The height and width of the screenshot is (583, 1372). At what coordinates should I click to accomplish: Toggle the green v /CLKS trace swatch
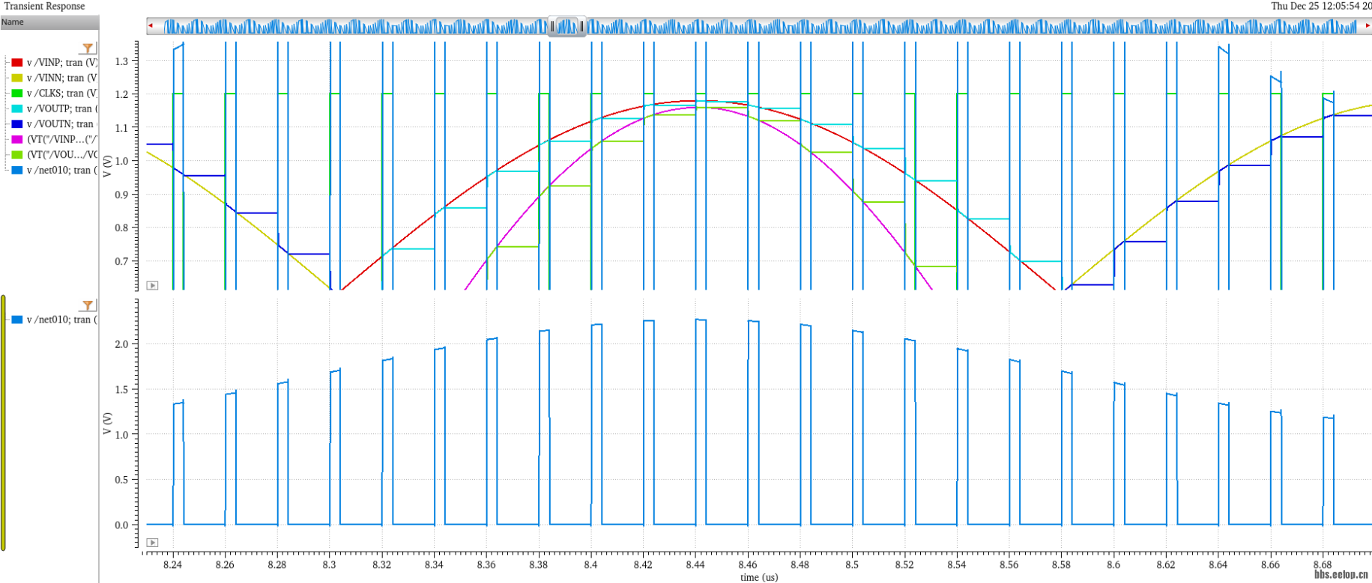click(x=16, y=94)
